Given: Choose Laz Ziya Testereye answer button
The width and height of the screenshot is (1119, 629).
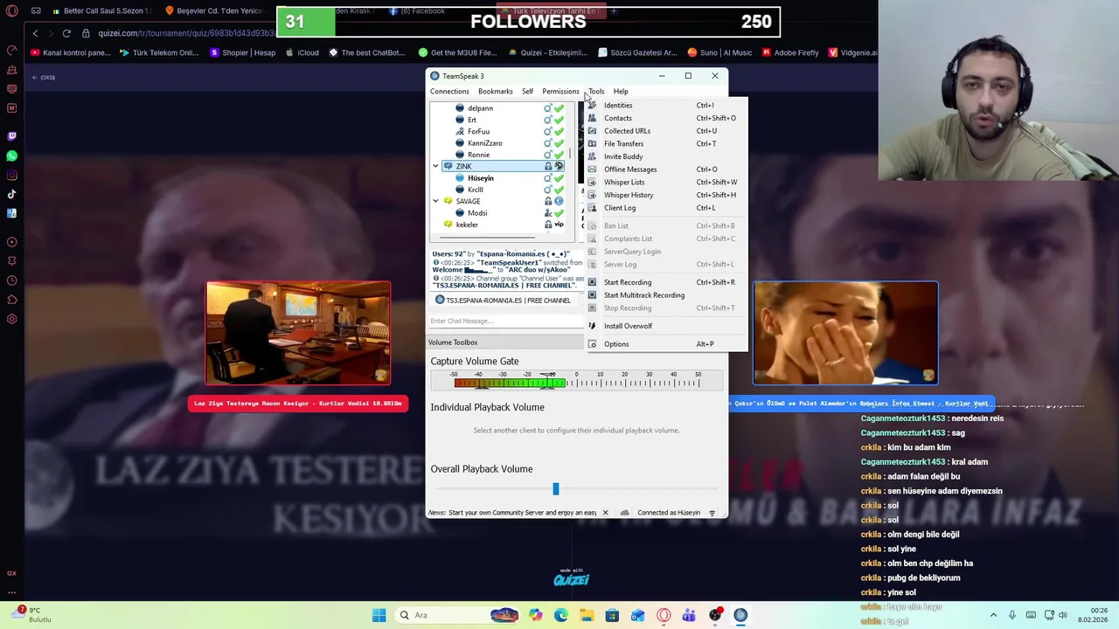Looking at the screenshot, I should point(298,404).
